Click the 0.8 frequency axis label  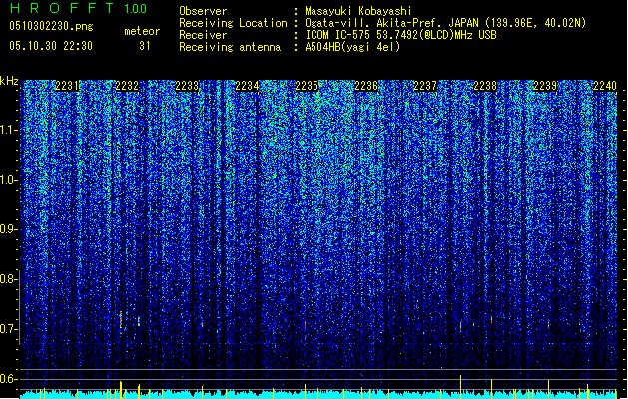coord(8,279)
